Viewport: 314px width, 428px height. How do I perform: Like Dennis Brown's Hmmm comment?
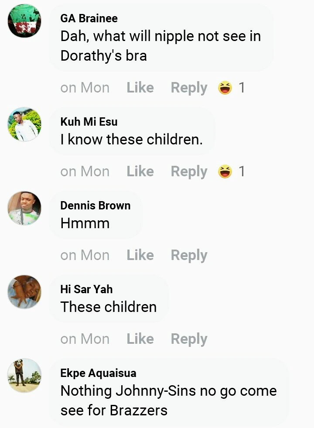point(140,255)
